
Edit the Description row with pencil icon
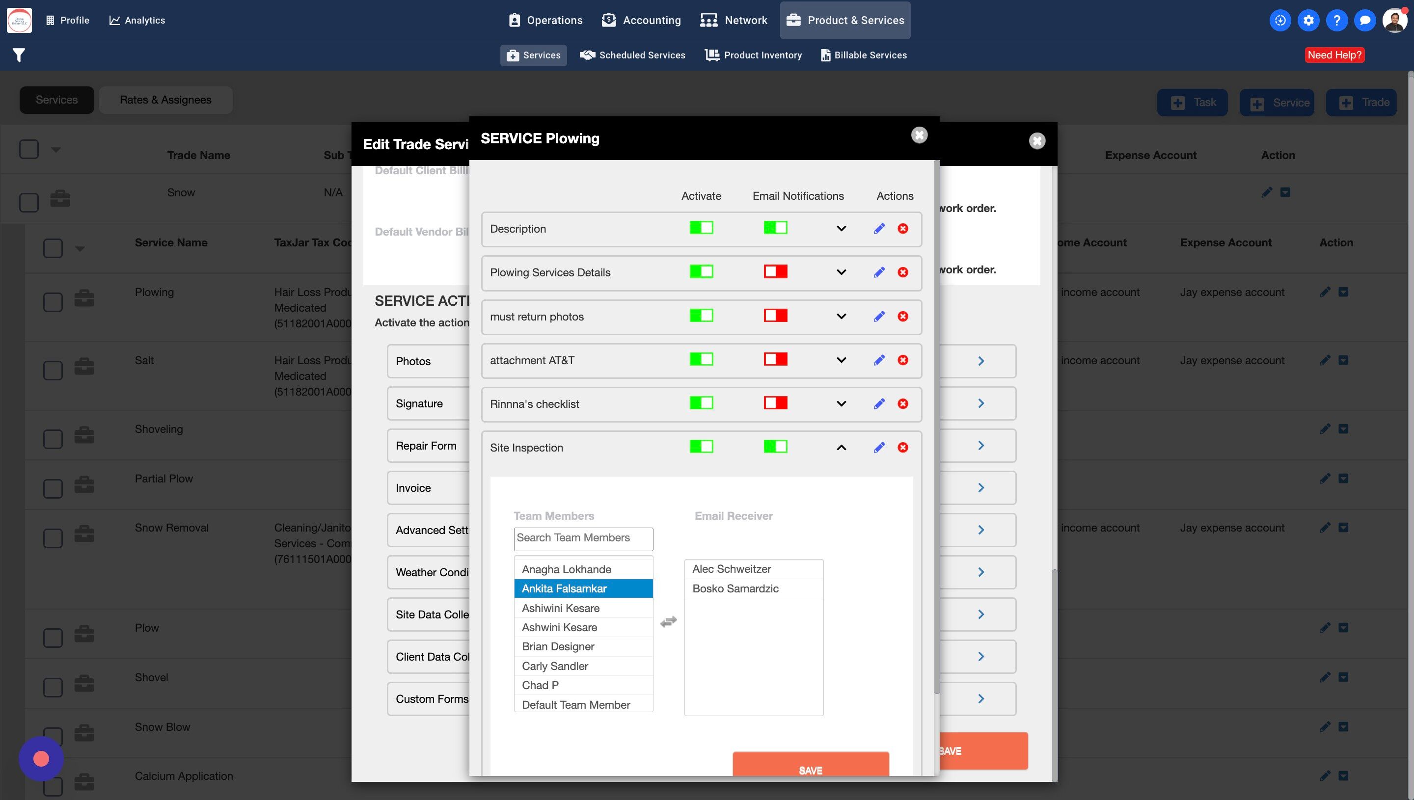coord(879,229)
